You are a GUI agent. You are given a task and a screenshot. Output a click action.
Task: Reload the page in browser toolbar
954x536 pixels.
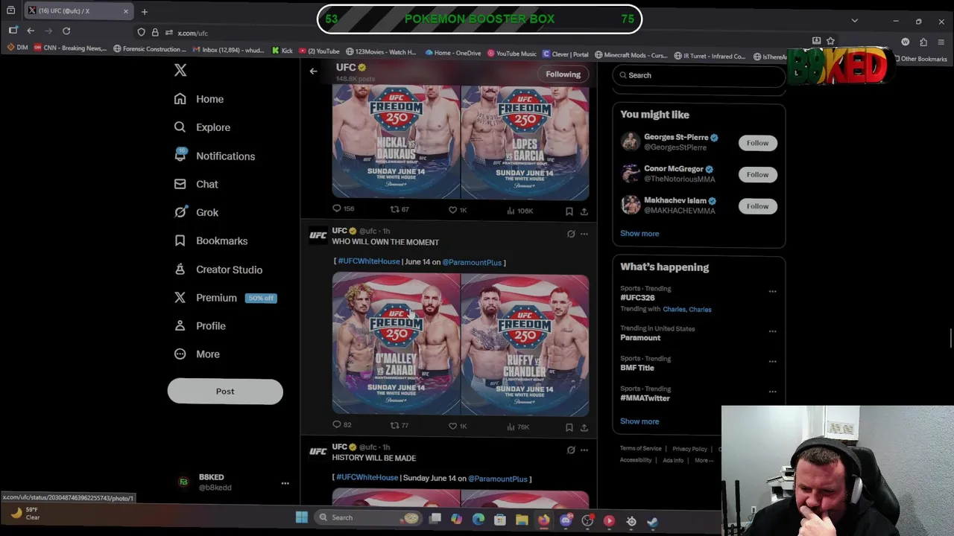pos(66,31)
